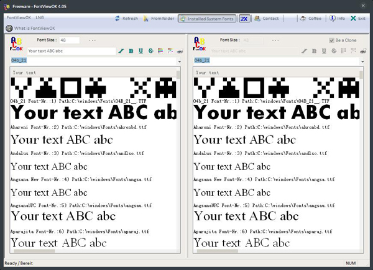The height and width of the screenshot is (270, 373).
Task: Click the right pane strikethrough icon
Action: [334, 51]
